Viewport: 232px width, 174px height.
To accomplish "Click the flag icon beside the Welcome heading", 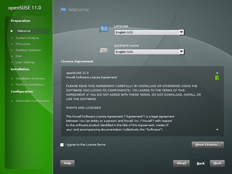I will 63,10.
